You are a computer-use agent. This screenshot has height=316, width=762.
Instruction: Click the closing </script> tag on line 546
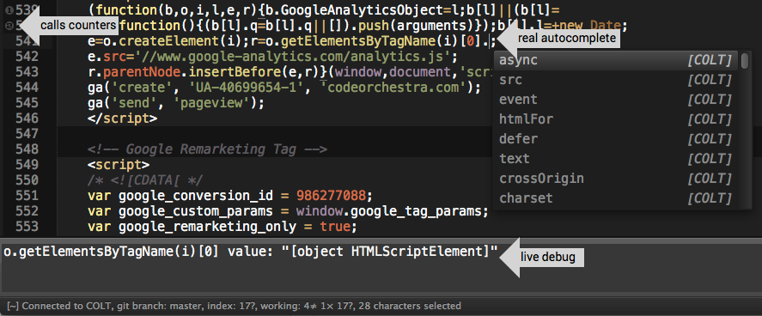point(123,118)
